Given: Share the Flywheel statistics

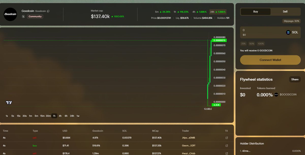Looking at the screenshot, I should point(295,79).
